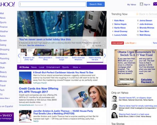Open the purple mail envelope icon
Image resolution: width=157 pixels, height=125 pixels.
click(155, 4)
